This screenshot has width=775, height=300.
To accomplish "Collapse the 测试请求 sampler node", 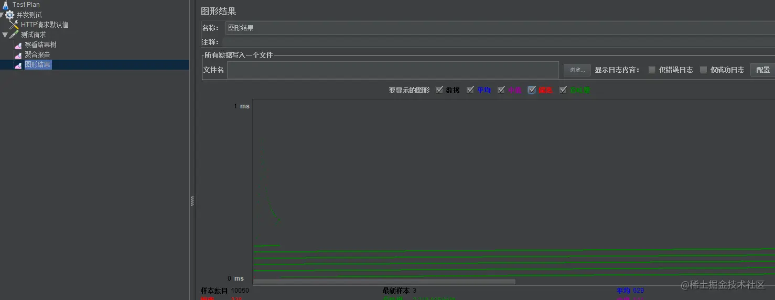I will pyautogui.click(x=5, y=35).
